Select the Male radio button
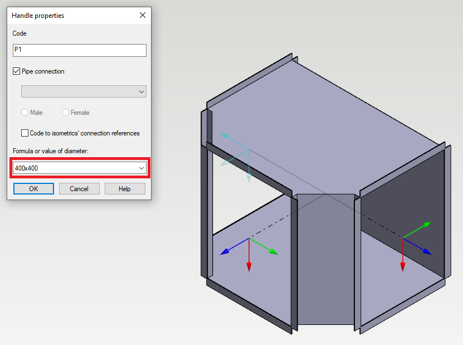The image size is (463, 345). 25,113
